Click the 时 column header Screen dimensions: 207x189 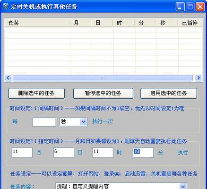click(x=124, y=23)
